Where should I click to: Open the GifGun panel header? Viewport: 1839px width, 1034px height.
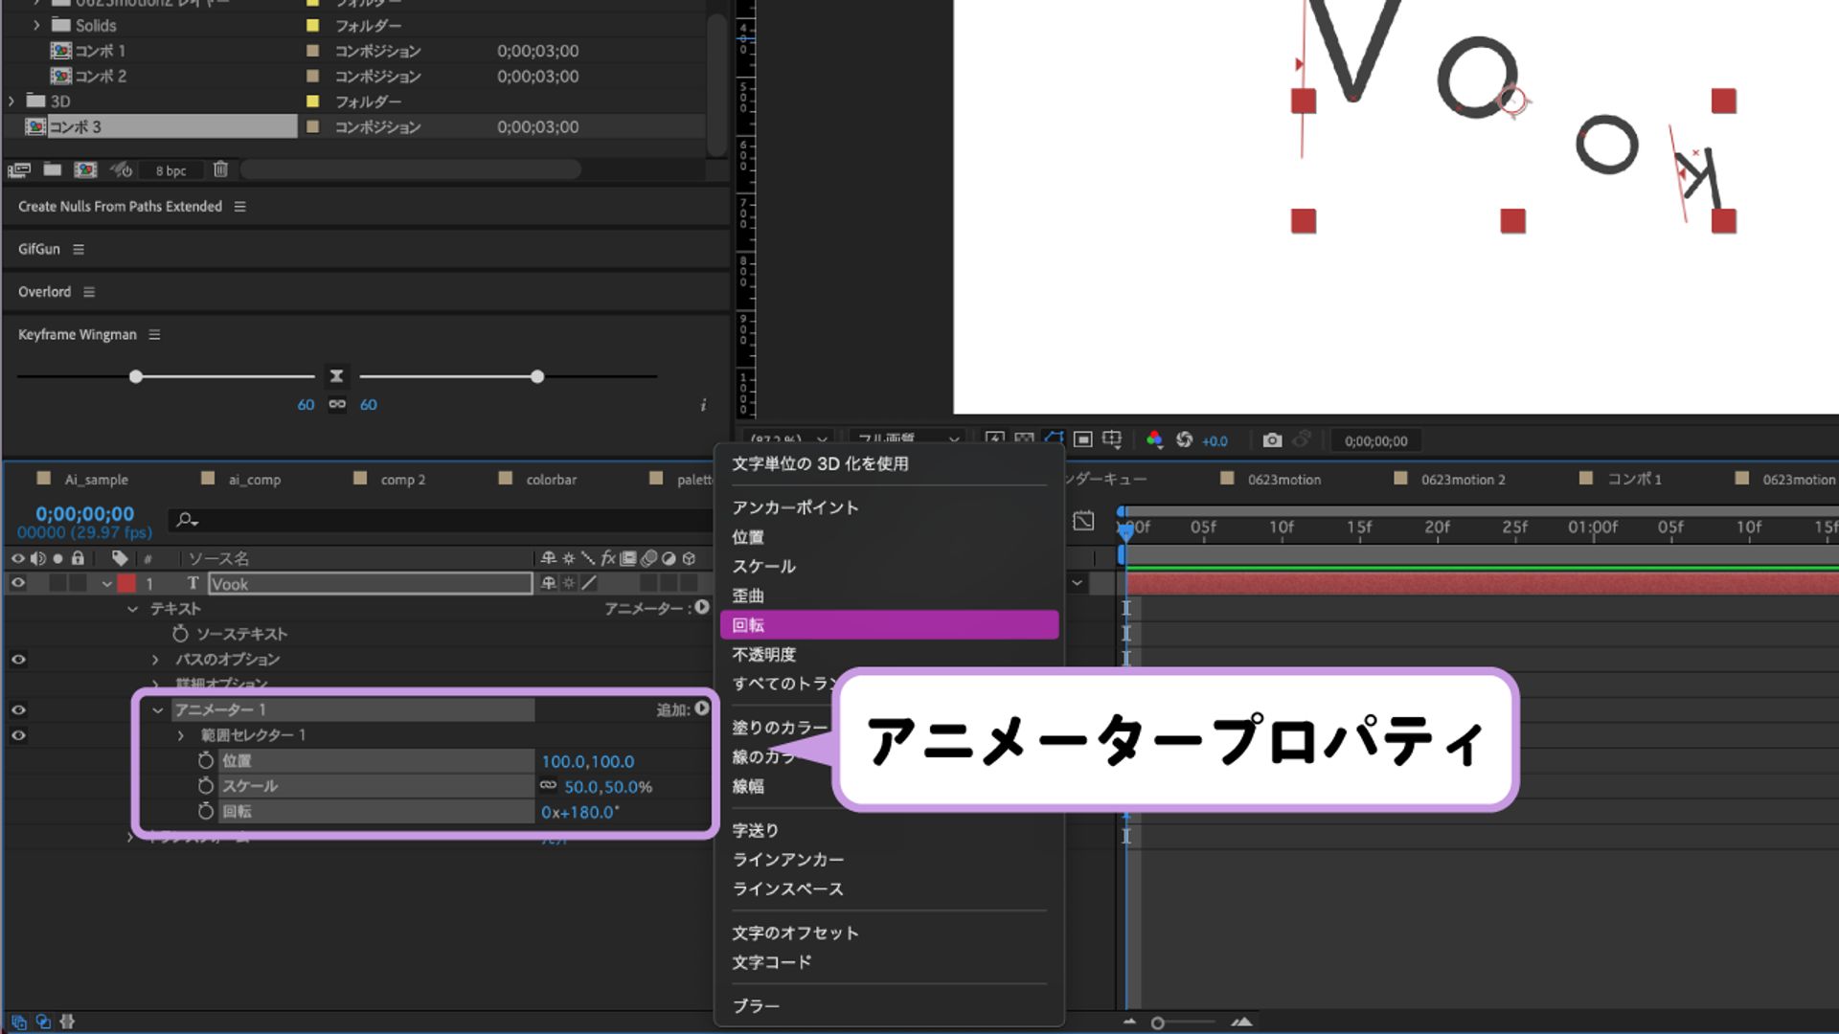click(38, 248)
